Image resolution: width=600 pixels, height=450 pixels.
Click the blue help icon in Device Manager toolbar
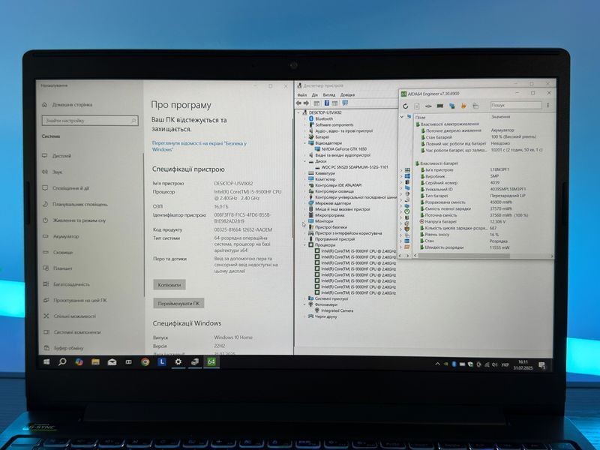pyautogui.click(x=327, y=103)
